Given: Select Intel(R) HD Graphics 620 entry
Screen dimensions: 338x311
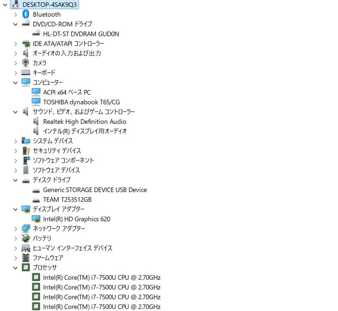Looking at the screenshot, I should pos(77,219).
